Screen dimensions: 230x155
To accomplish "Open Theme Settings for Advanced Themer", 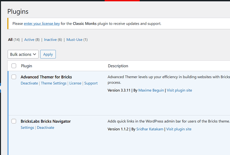I will click(54, 83).
